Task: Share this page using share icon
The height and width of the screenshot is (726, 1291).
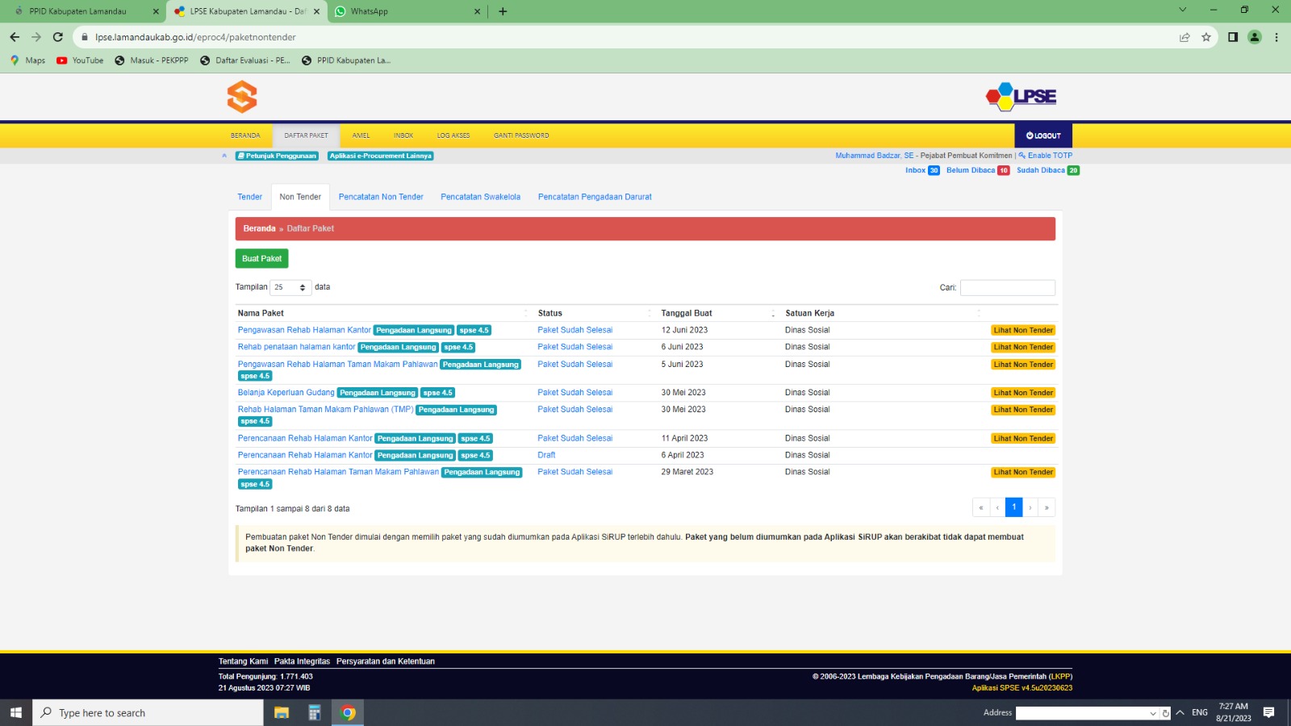Action: tap(1184, 37)
